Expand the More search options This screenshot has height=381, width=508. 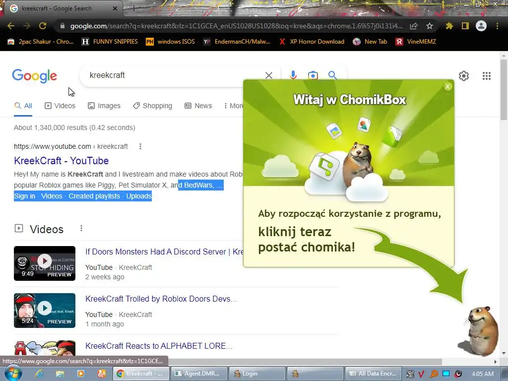coord(233,106)
